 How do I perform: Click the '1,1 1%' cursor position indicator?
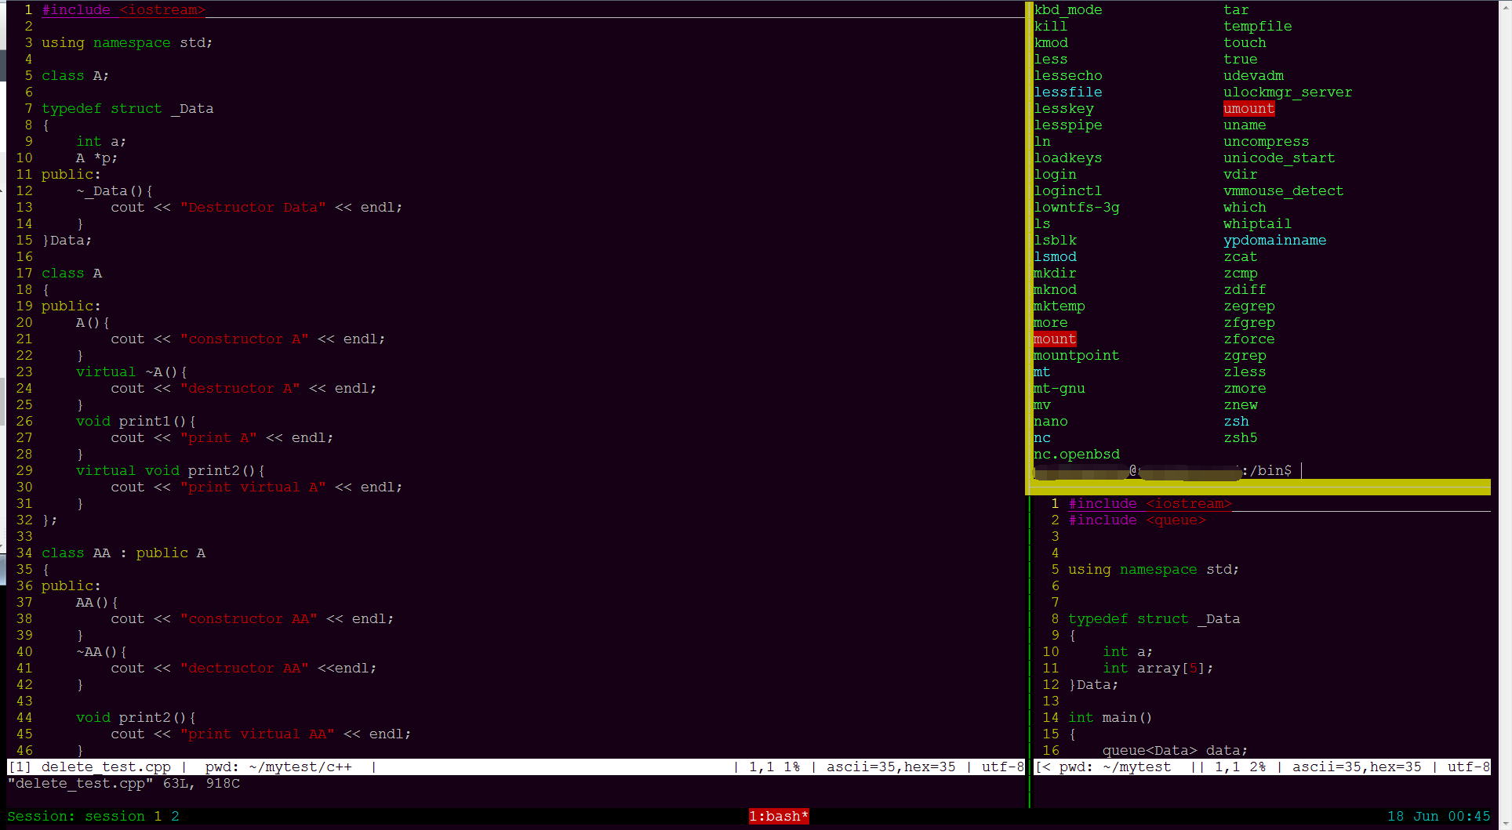[774, 767]
